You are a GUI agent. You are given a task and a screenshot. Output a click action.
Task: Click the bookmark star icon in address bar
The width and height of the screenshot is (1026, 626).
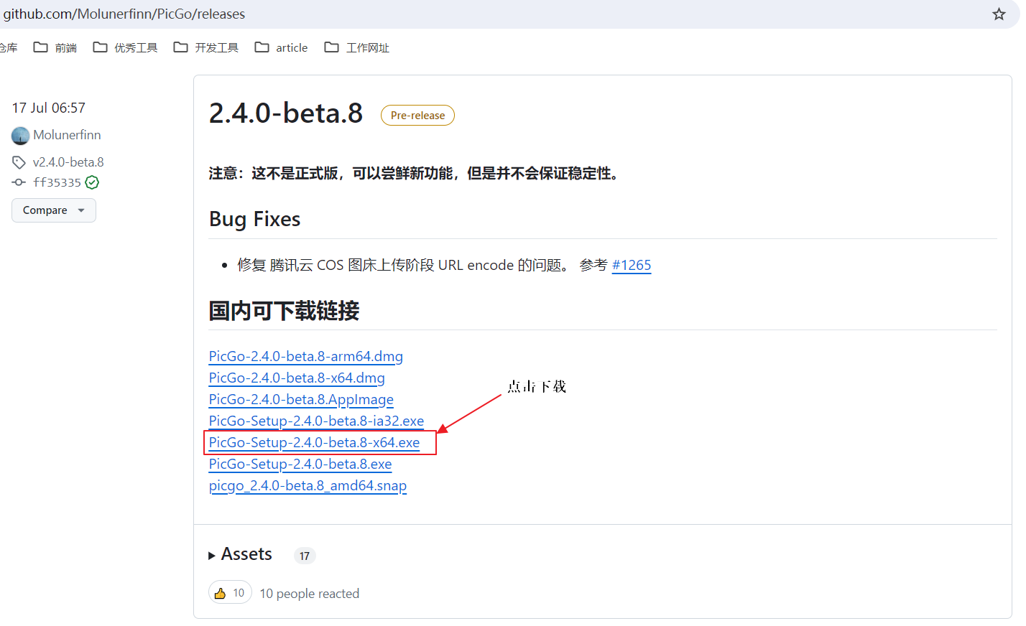(x=999, y=14)
